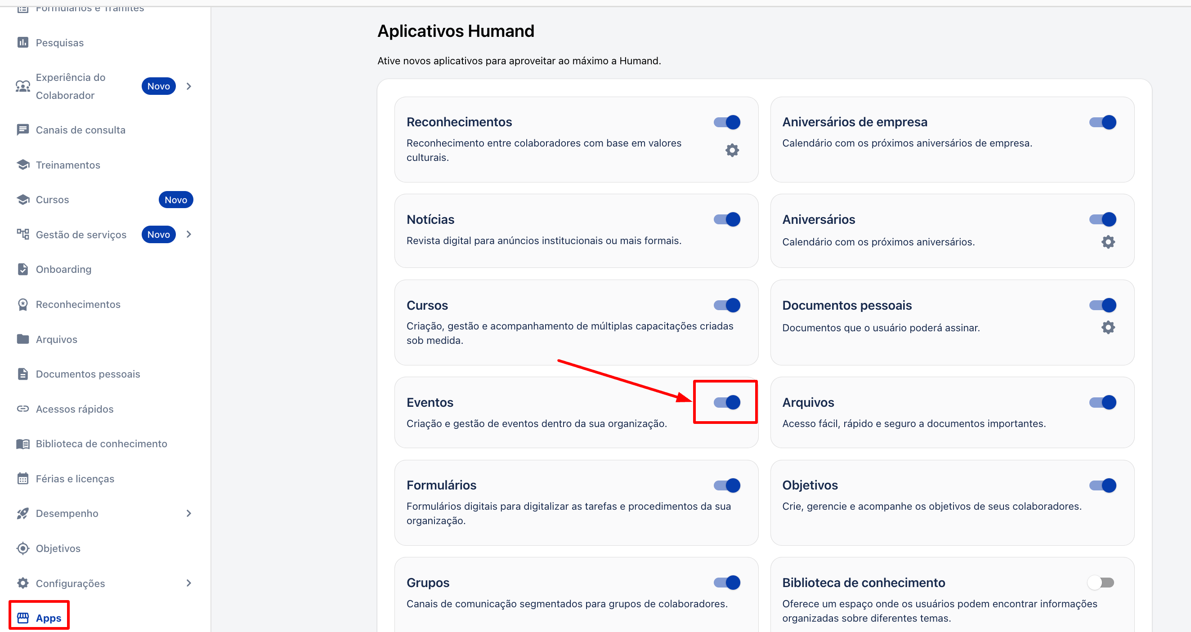Open Acessos rápidos menu item
This screenshot has width=1191, height=632.
pyautogui.click(x=75, y=409)
